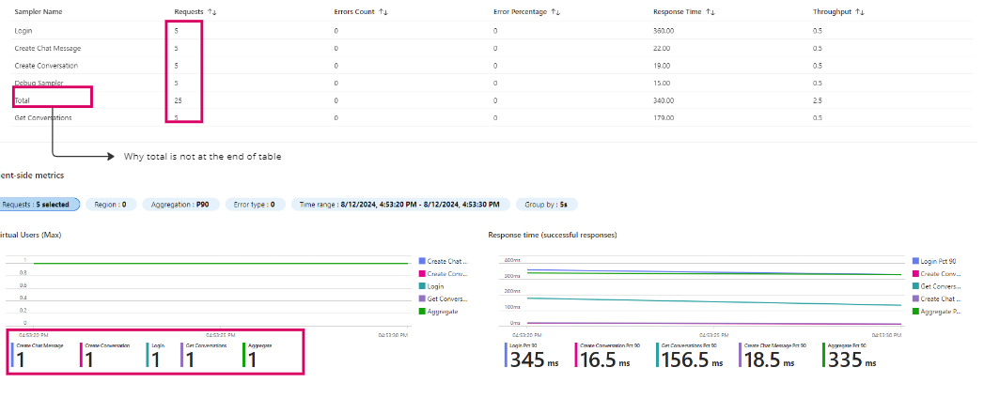Open the Group by 5s filter

coord(547,205)
